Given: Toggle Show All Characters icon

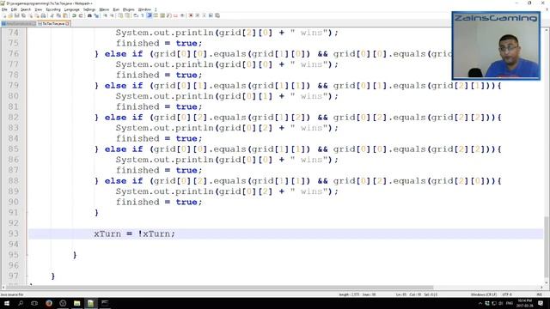Looking at the screenshot, I should click(142, 15).
